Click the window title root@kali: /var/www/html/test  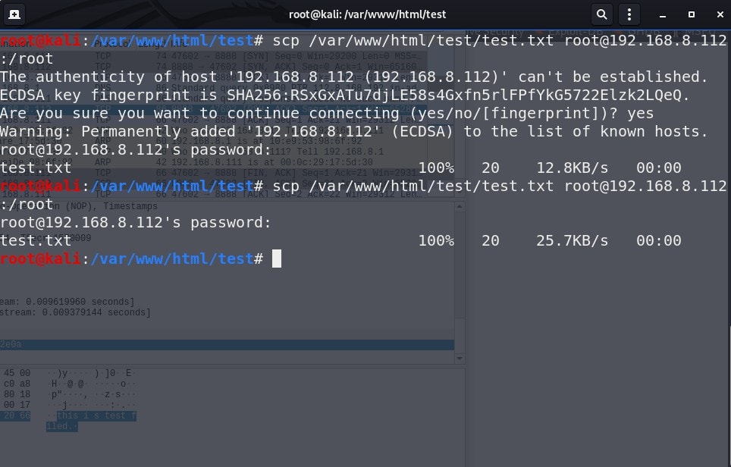[x=367, y=14]
